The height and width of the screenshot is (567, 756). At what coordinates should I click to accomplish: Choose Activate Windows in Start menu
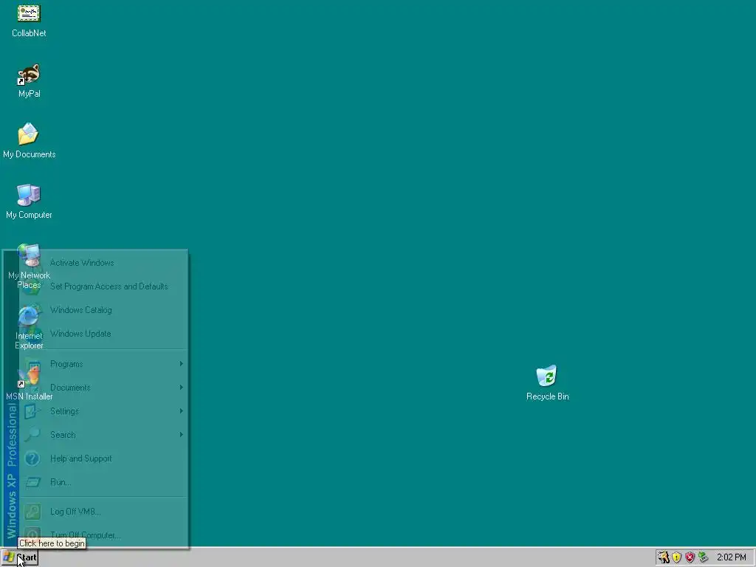coord(103,263)
